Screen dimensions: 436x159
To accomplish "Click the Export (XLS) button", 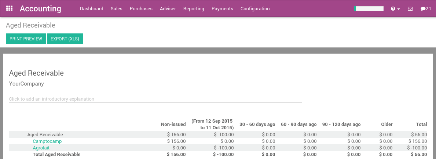I will coord(65,39).
